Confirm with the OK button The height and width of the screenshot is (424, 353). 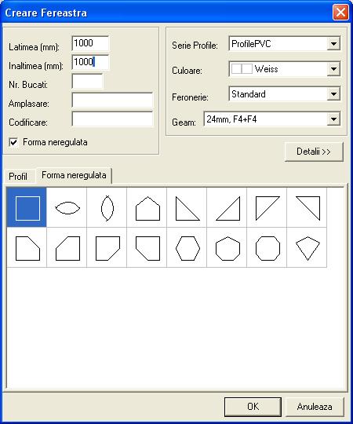point(253,407)
